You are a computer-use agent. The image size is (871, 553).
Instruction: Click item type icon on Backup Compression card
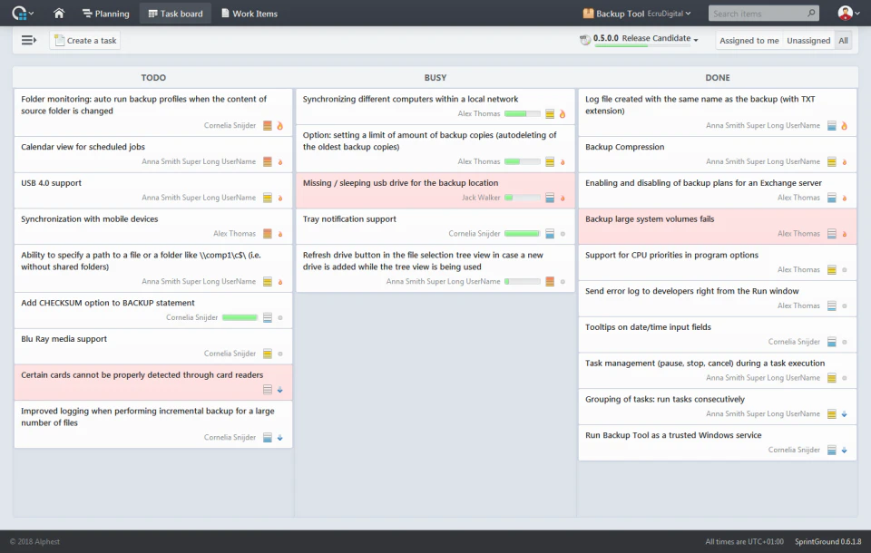[x=832, y=162]
